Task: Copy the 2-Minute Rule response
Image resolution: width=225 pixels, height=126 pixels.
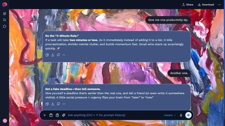Action: [x=47, y=55]
